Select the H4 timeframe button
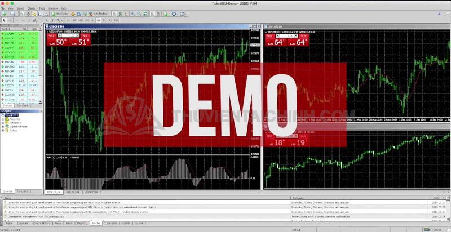The height and width of the screenshot is (232, 451). [x=98, y=20]
